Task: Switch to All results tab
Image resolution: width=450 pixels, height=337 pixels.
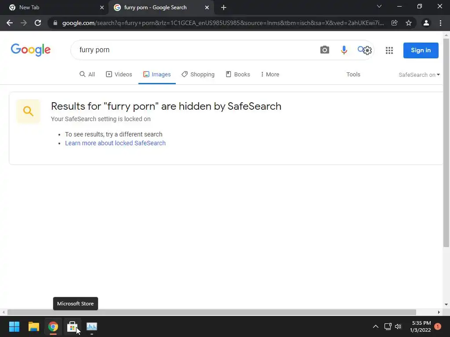Action: pos(87,75)
